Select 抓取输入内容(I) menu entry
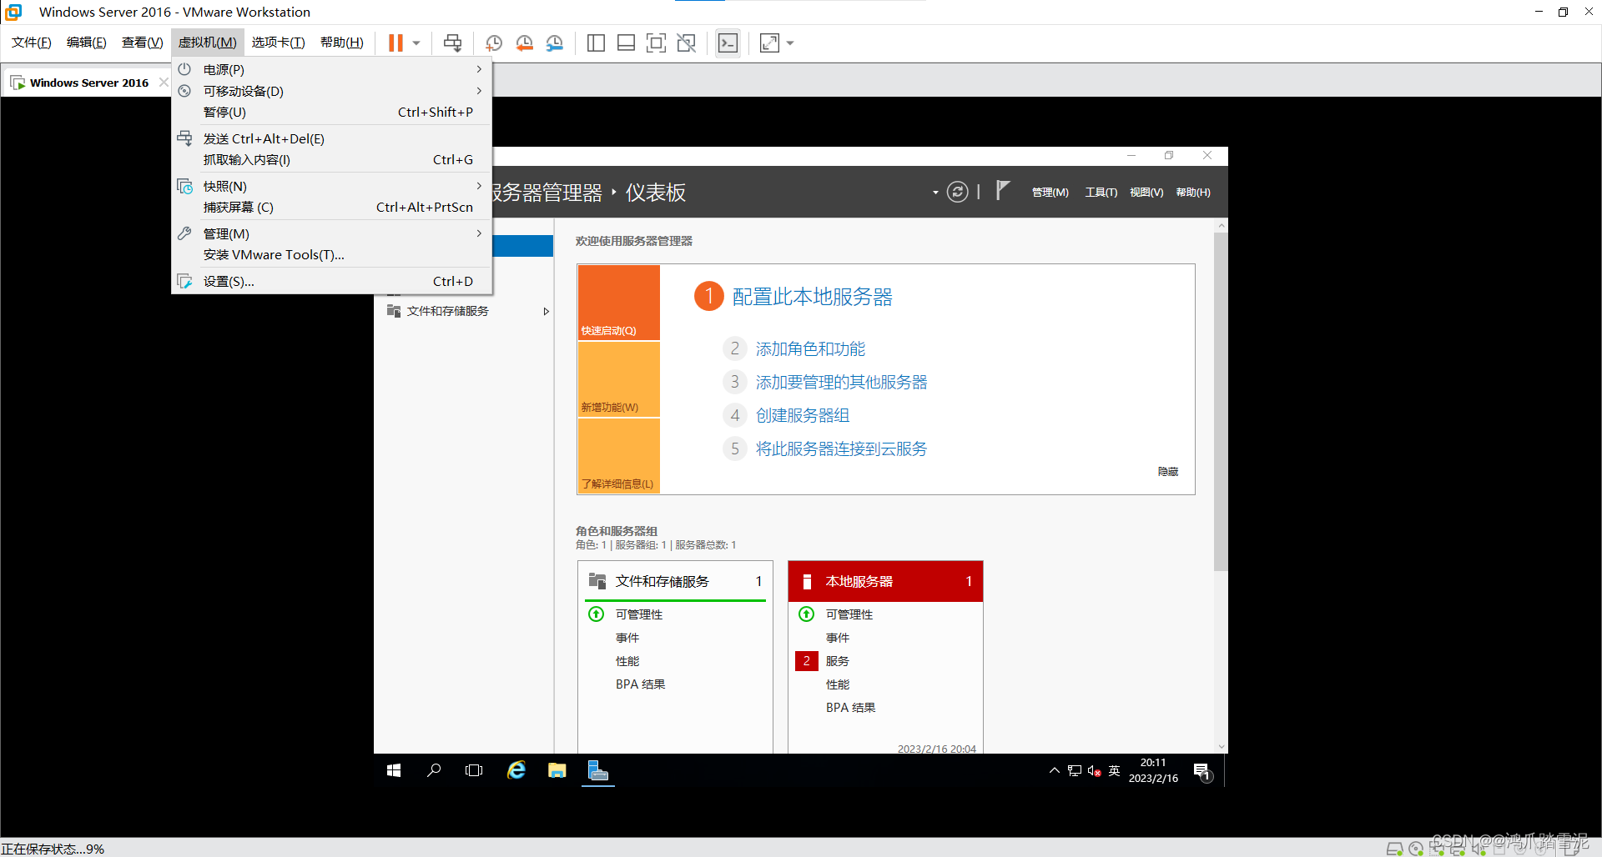The image size is (1602, 857). pos(331,159)
